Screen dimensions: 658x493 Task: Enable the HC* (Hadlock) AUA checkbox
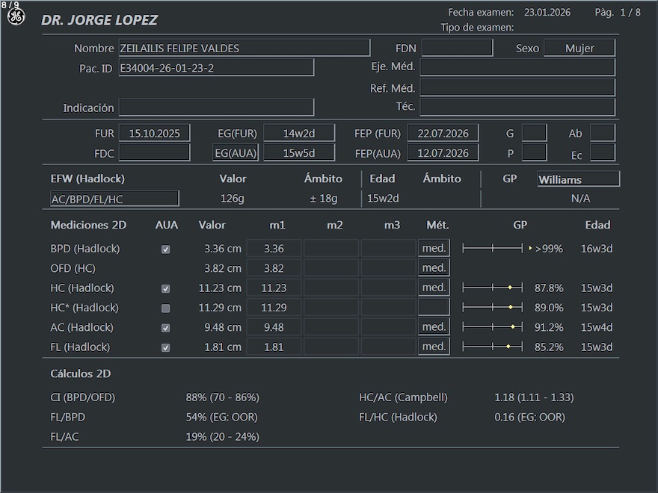point(166,308)
